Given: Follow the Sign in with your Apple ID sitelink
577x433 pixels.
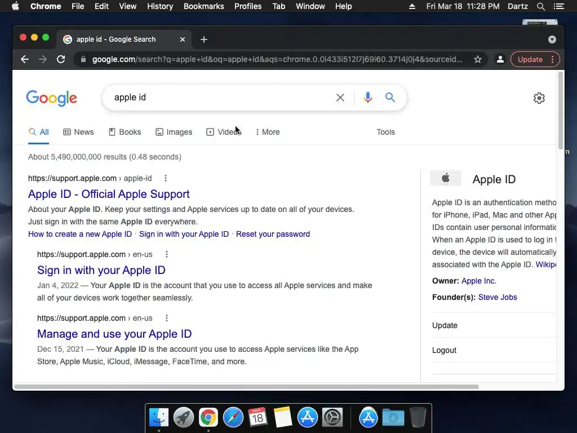Looking at the screenshot, I should tap(184, 234).
